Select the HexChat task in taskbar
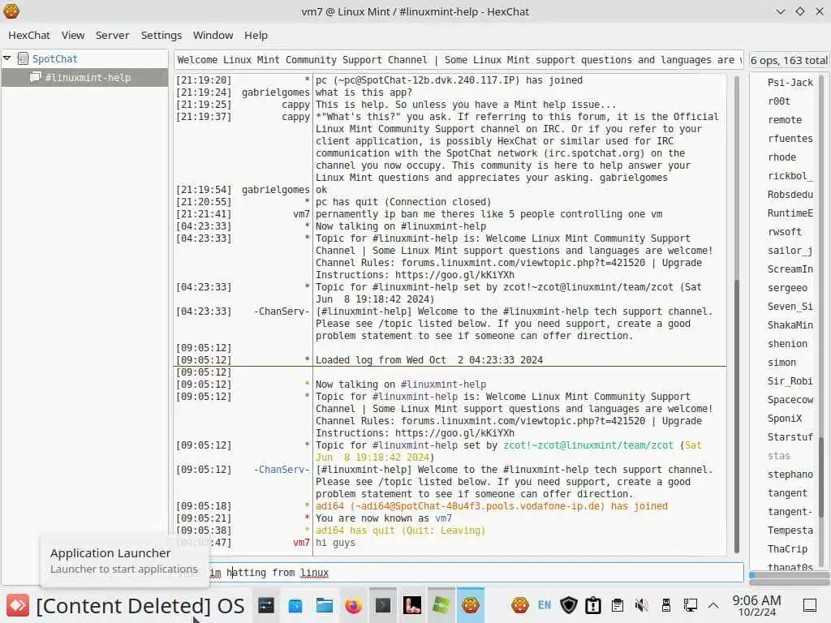This screenshot has width=831, height=623. (470, 605)
